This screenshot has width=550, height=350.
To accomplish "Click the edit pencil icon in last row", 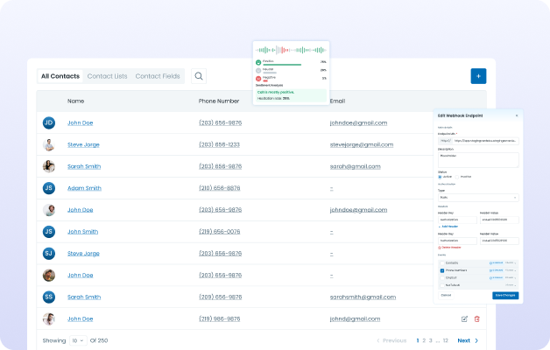I will (464, 319).
